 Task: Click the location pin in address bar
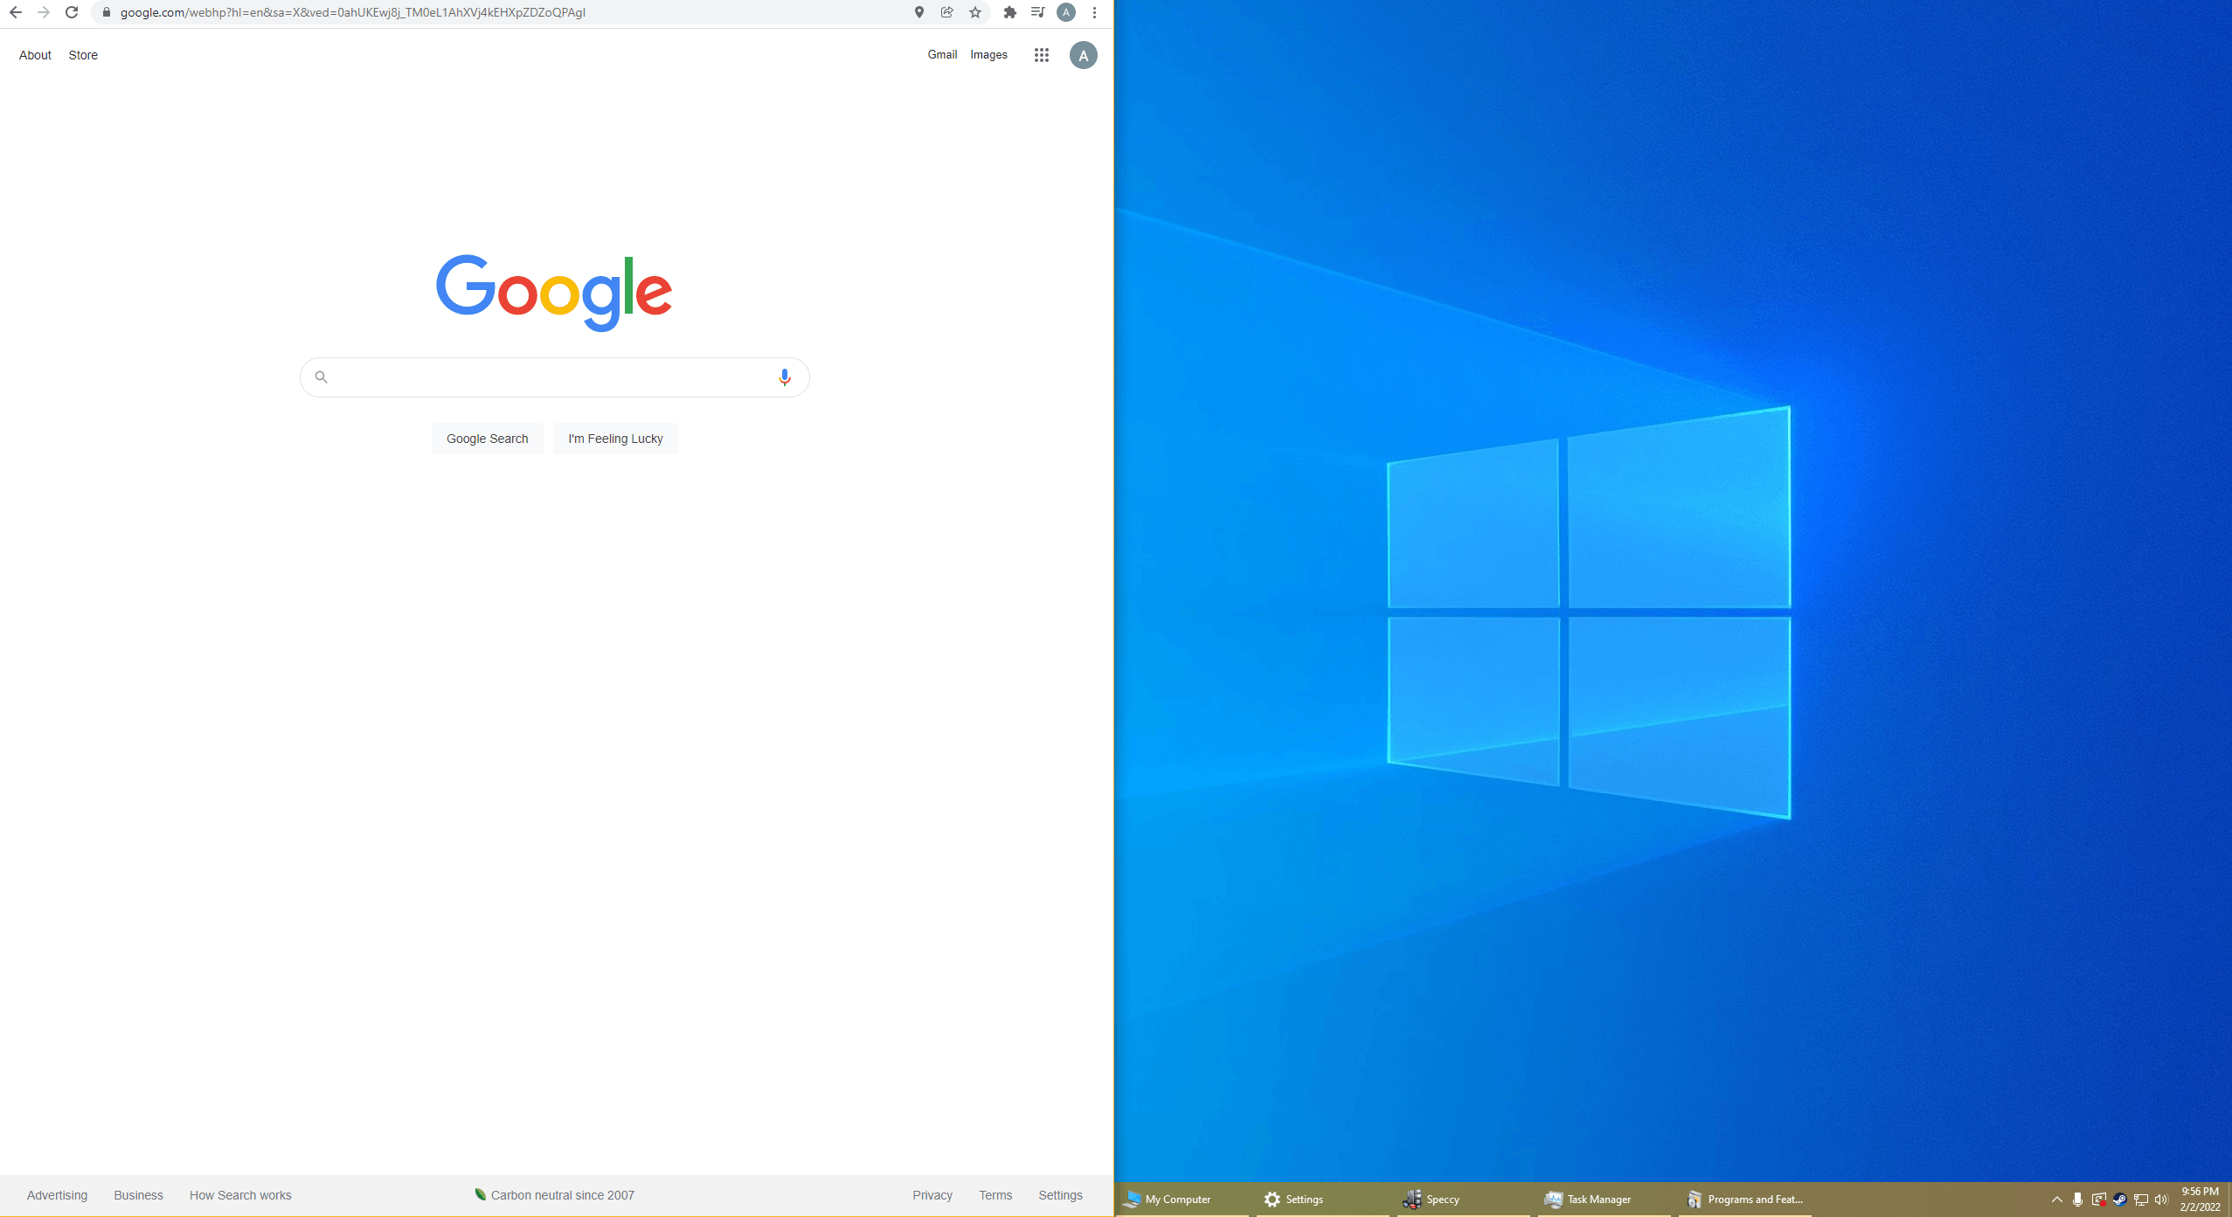click(918, 12)
